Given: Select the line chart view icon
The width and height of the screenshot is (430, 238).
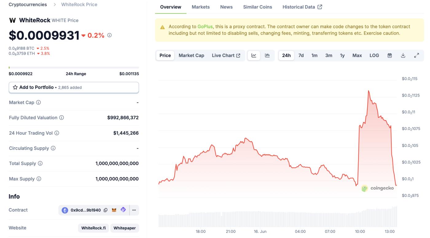Looking at the screenshot, I should [x=253, y=55].
